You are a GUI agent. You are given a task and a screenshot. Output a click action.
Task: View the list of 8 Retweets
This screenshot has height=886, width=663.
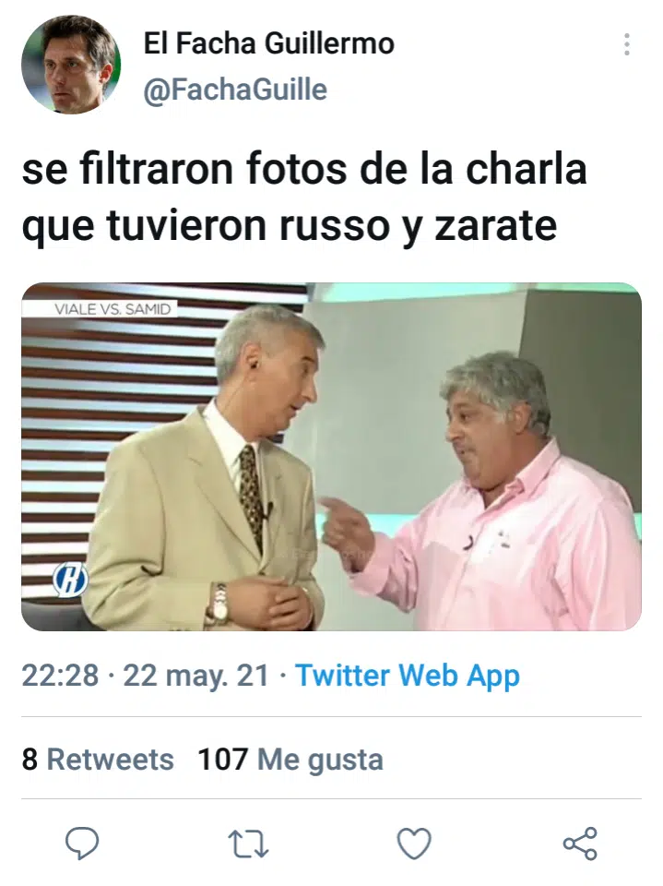click(x=98, y=759)
